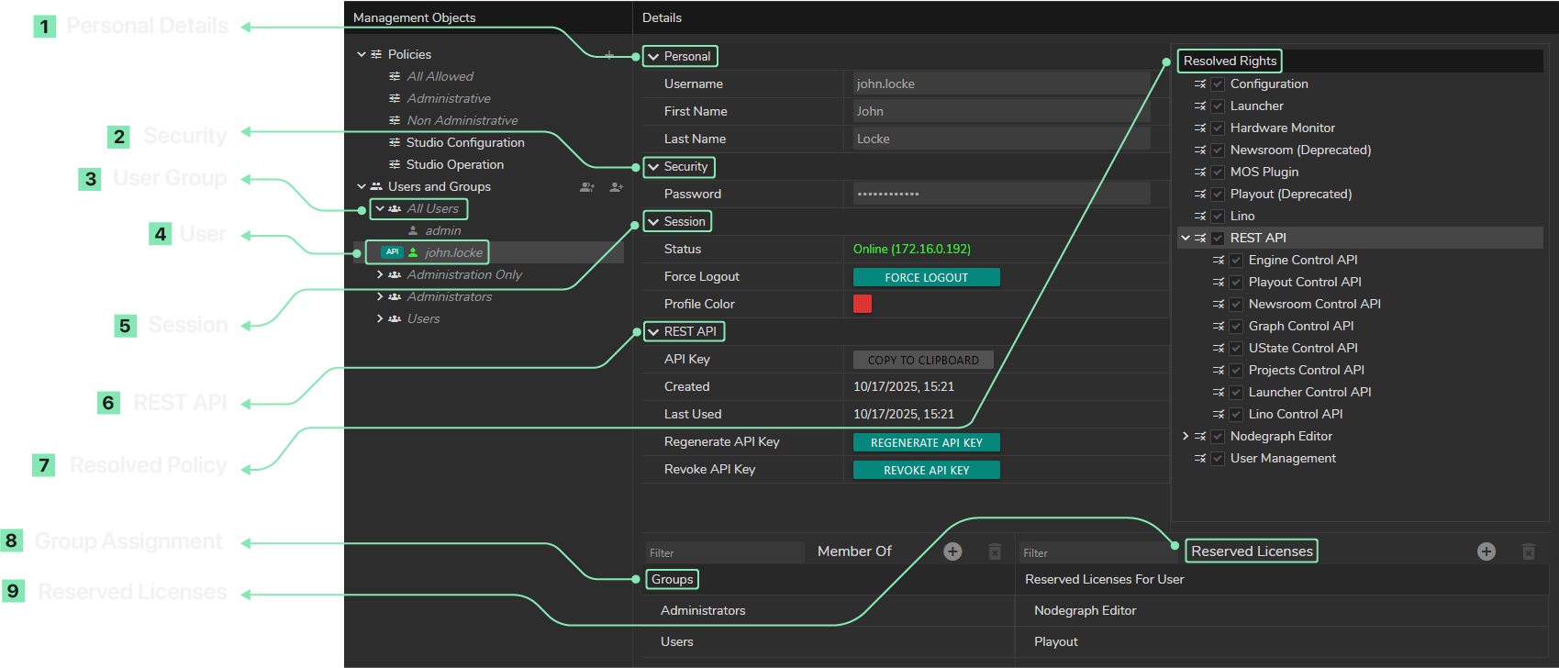Click the plus icon in Reserved Licenses header

[1487, 551]
